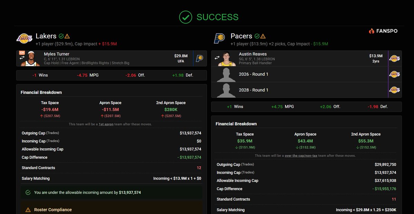Click Lakers logo on 2026 Round 1 row
This screenshot has height=214, width=414.
pyautogui.click(x=395, y=74)
